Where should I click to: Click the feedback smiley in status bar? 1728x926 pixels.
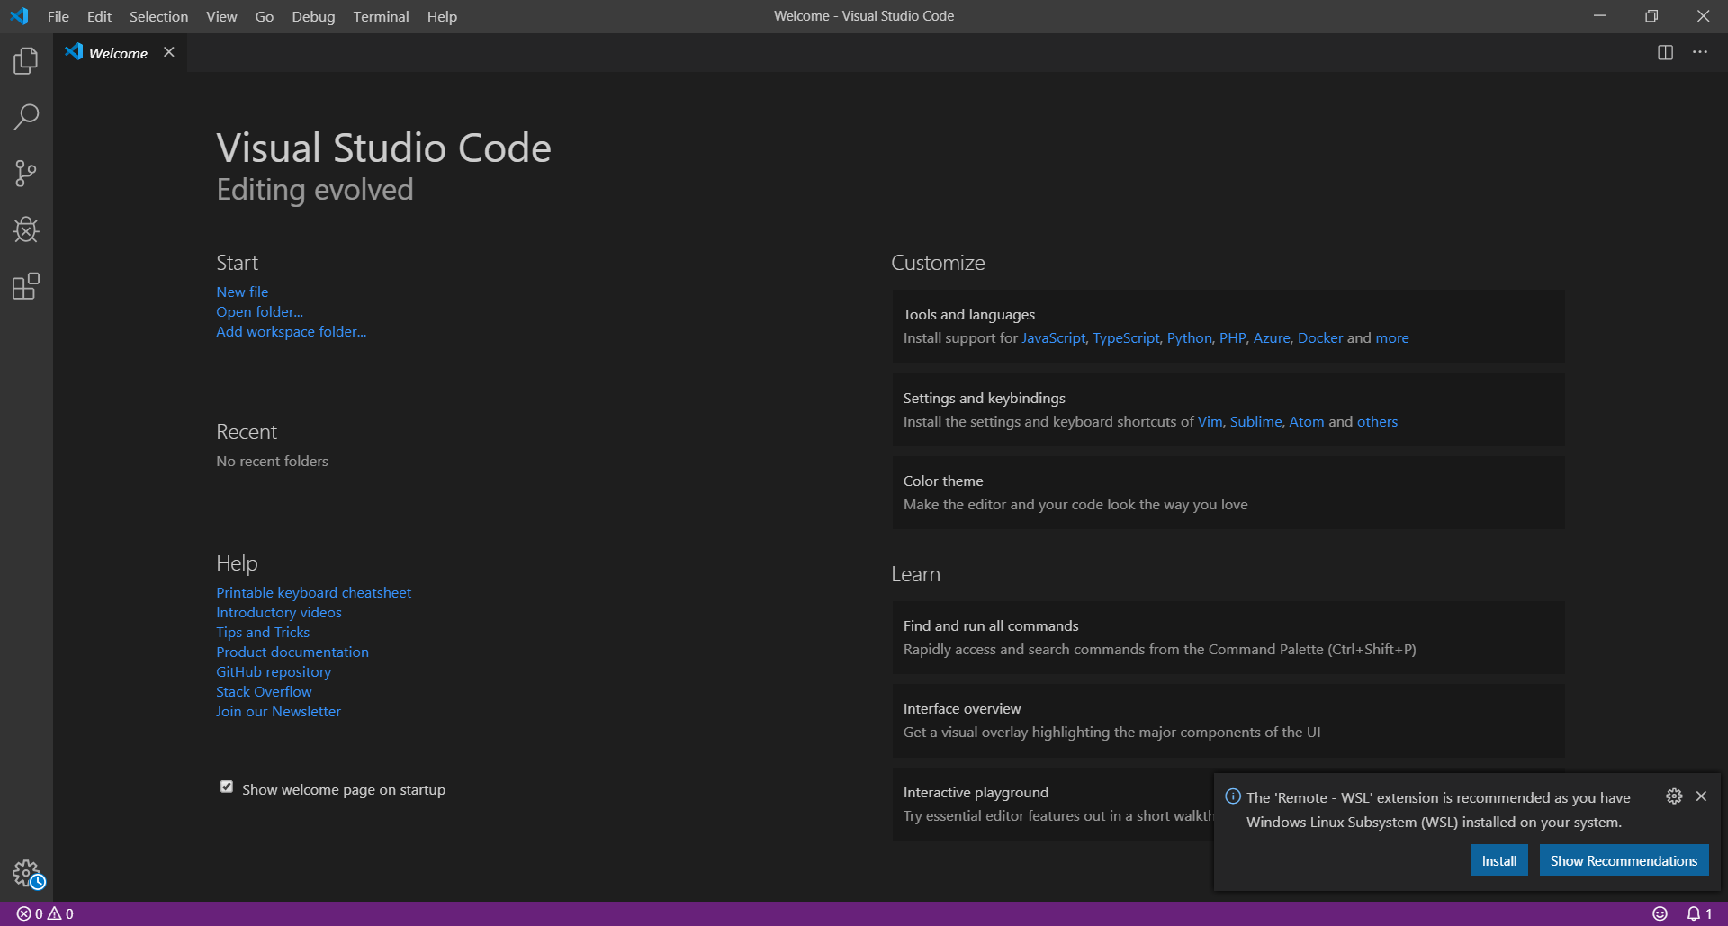point(1660,913)
